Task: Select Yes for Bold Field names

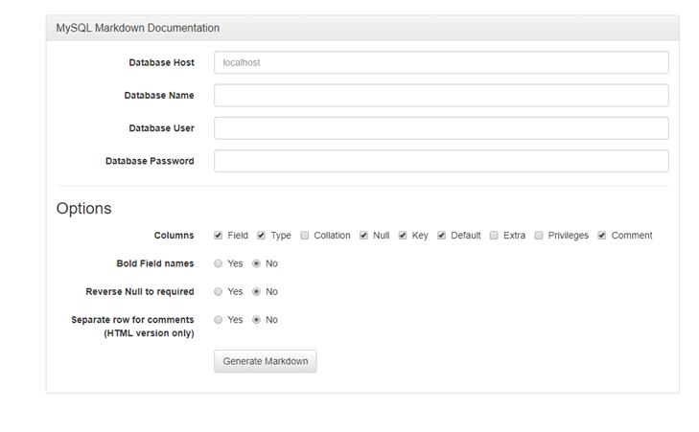Action: pos(218,263)
